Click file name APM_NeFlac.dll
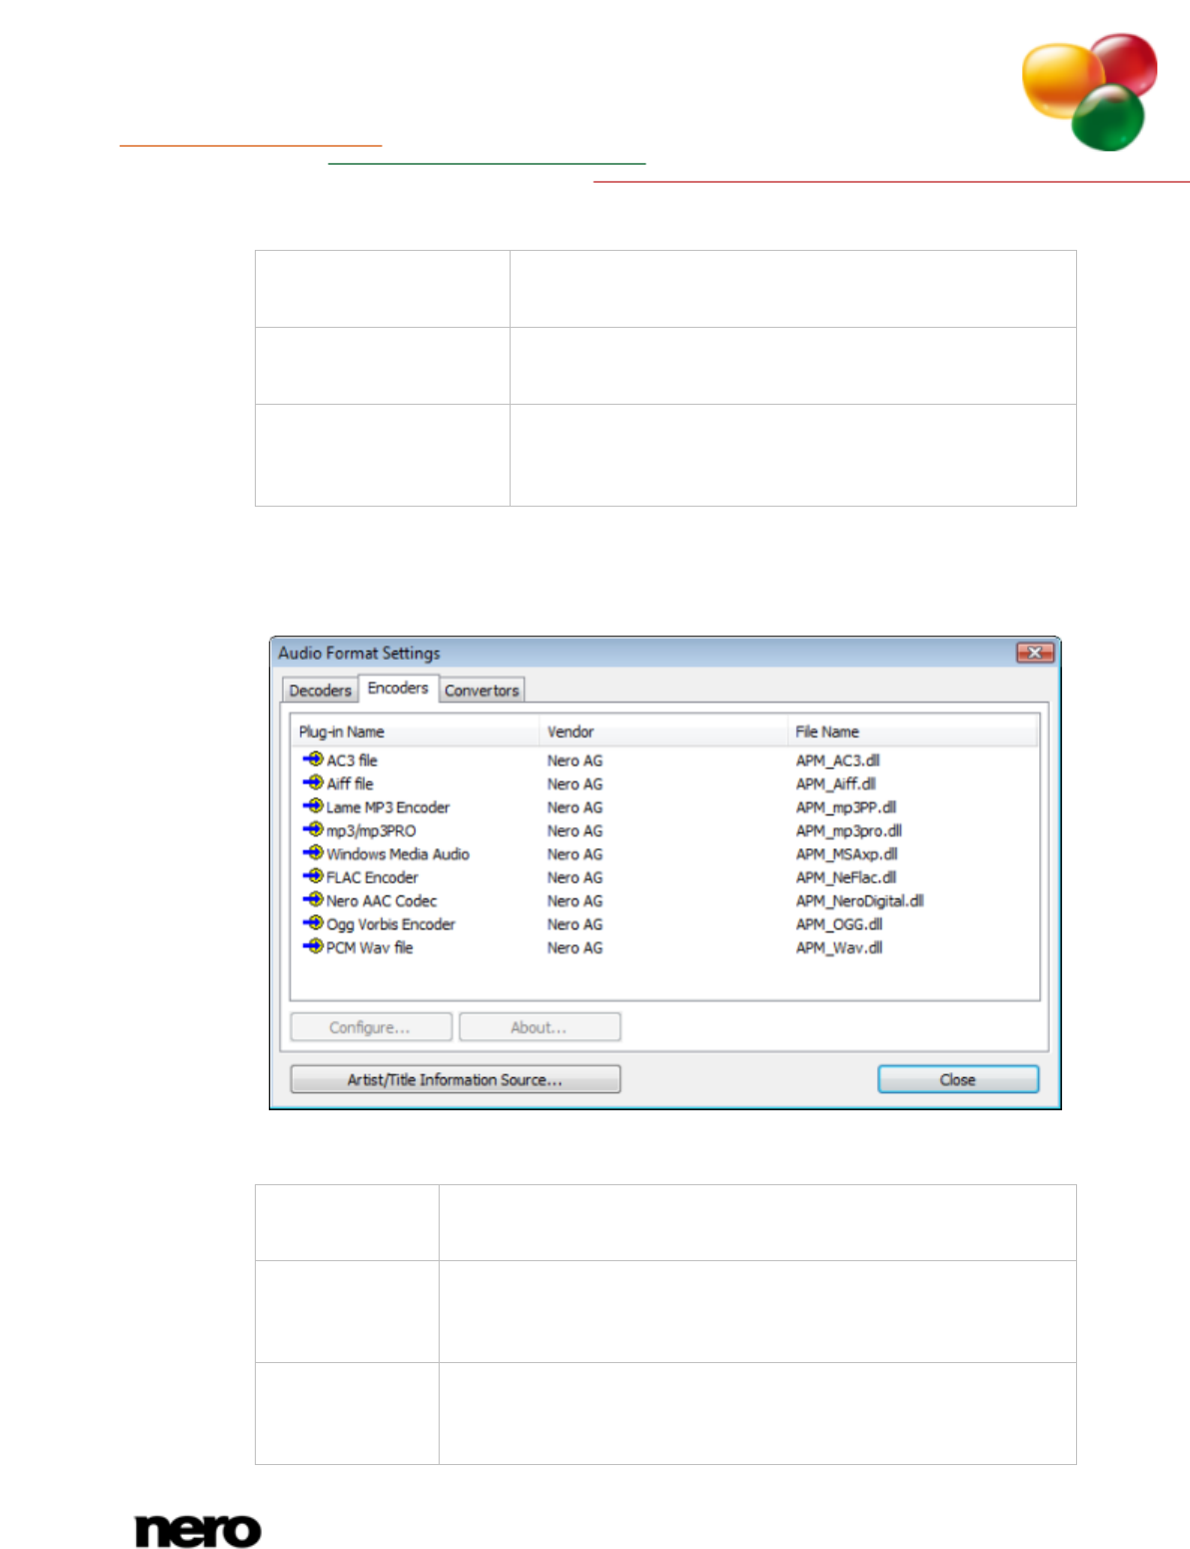This screenshot has width=1190, height=1549. [x=846, y=877]
